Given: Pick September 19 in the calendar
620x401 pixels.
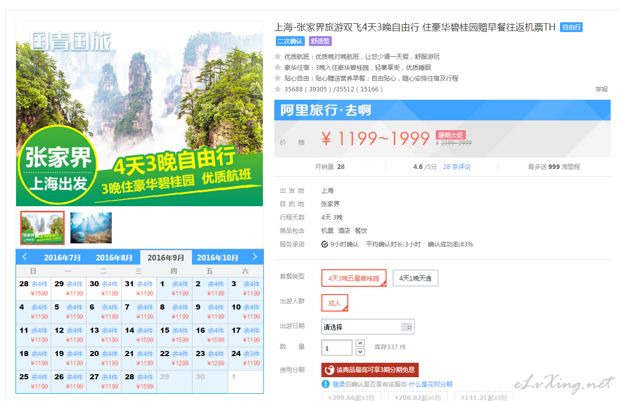Looking at the screenshot, I should (x=69, y=358).
